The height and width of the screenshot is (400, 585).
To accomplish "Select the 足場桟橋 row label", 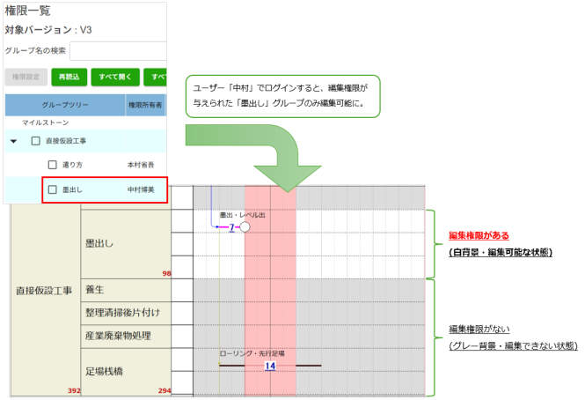I will click(x=106, y=372).
